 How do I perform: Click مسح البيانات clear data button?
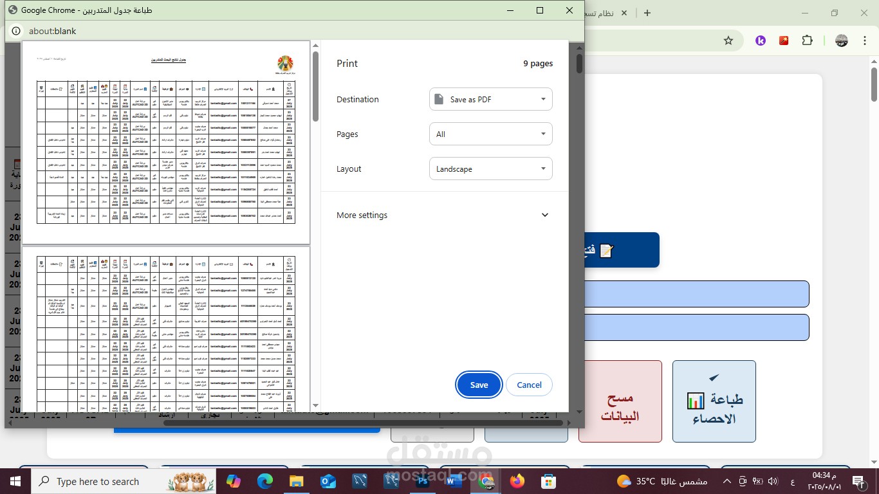(x=620, y=401)
